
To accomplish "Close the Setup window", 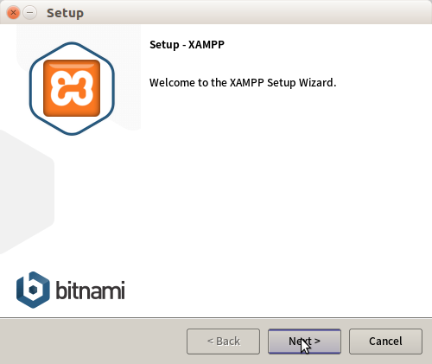I will [x=13, y=13].
